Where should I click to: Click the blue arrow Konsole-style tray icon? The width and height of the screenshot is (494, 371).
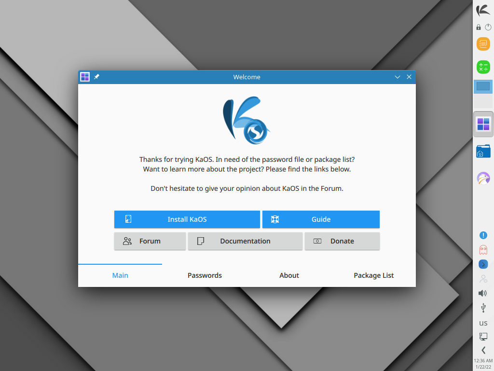(483, 264)
